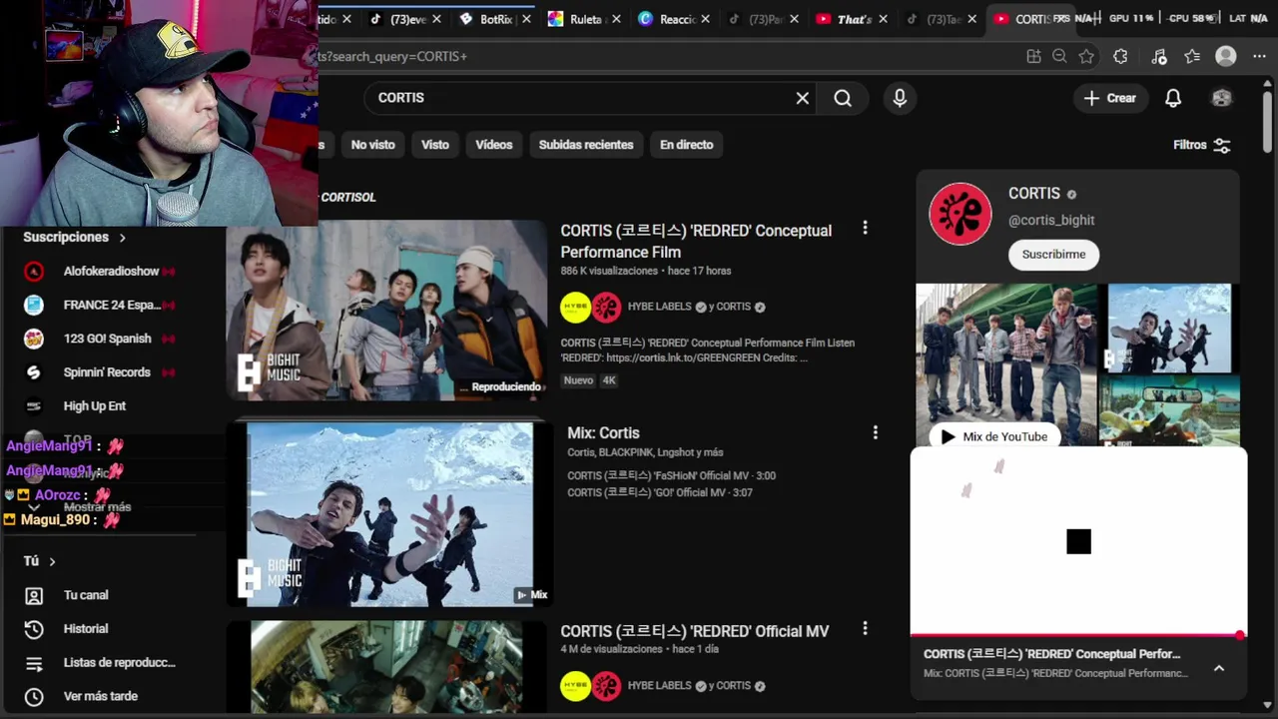Screen dimensions: 1278x719
Task: Play the Mix de YouTube
Action: pyautogui.click(x=993, y=436)
